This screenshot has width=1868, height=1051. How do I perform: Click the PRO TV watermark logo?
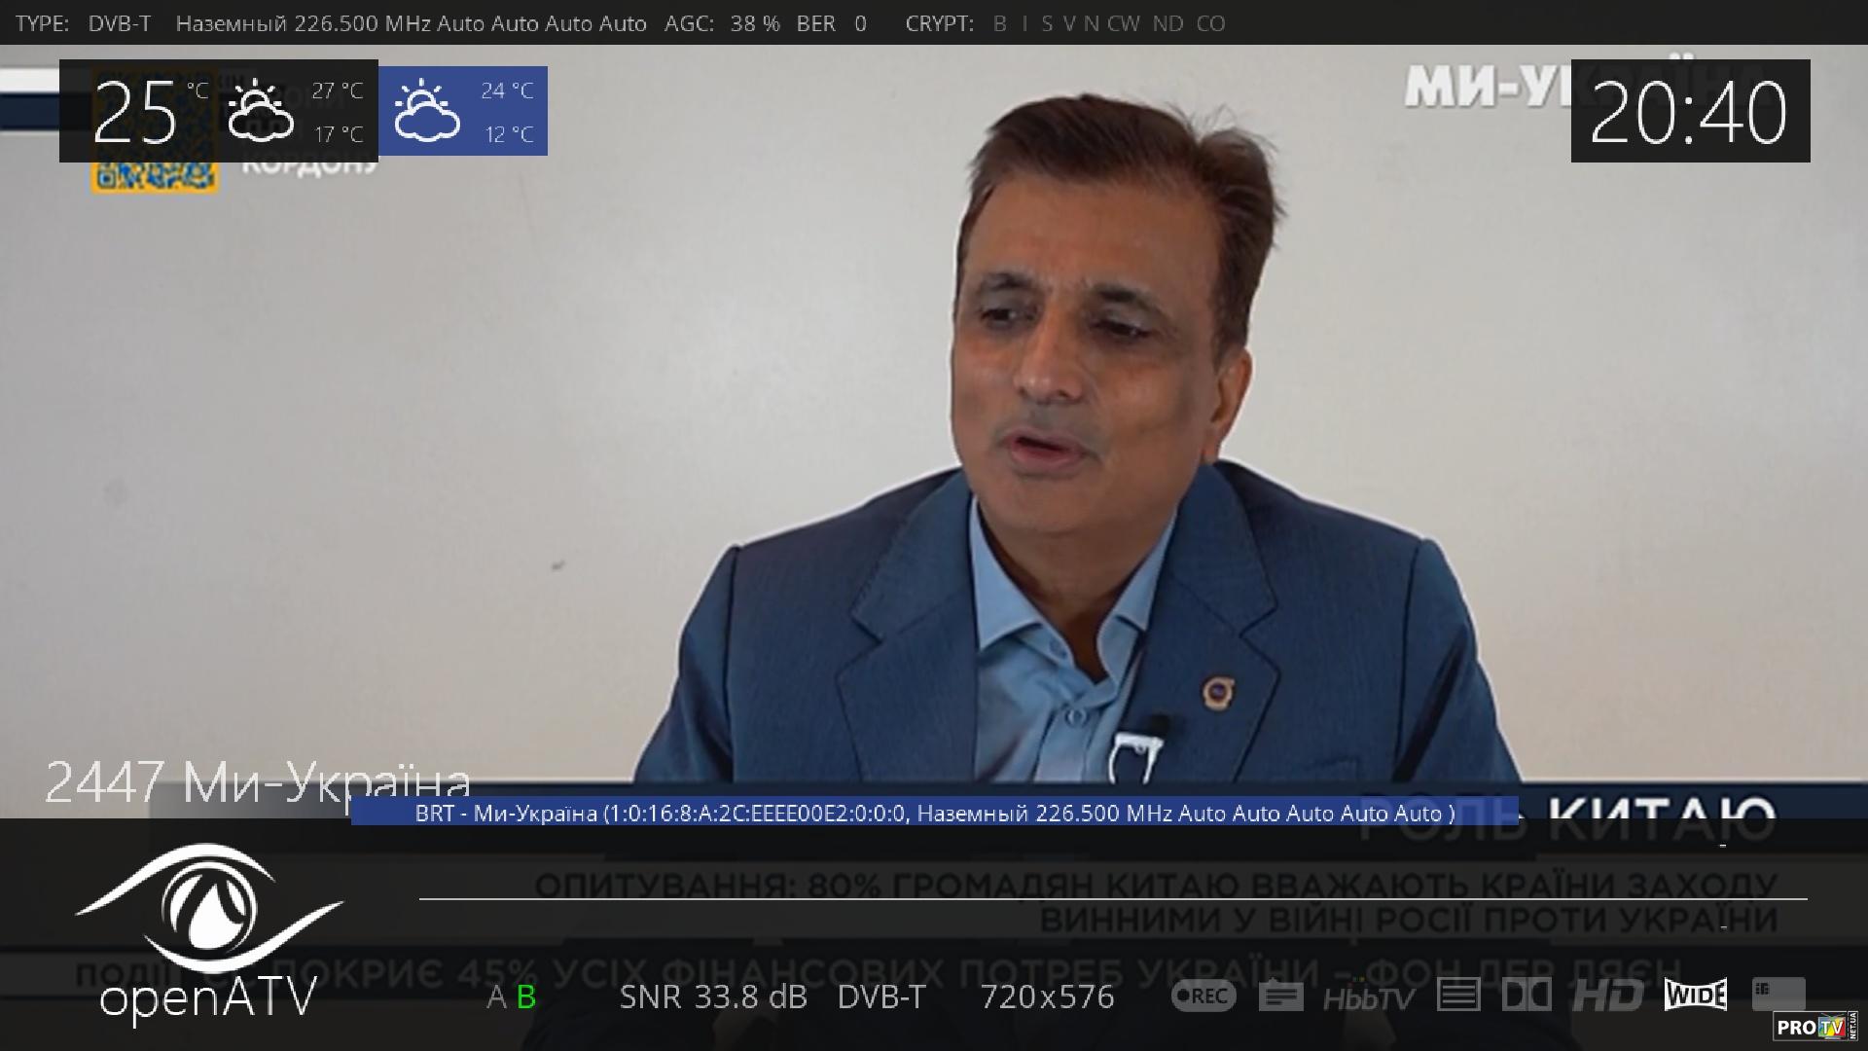click(1814, 1027)
